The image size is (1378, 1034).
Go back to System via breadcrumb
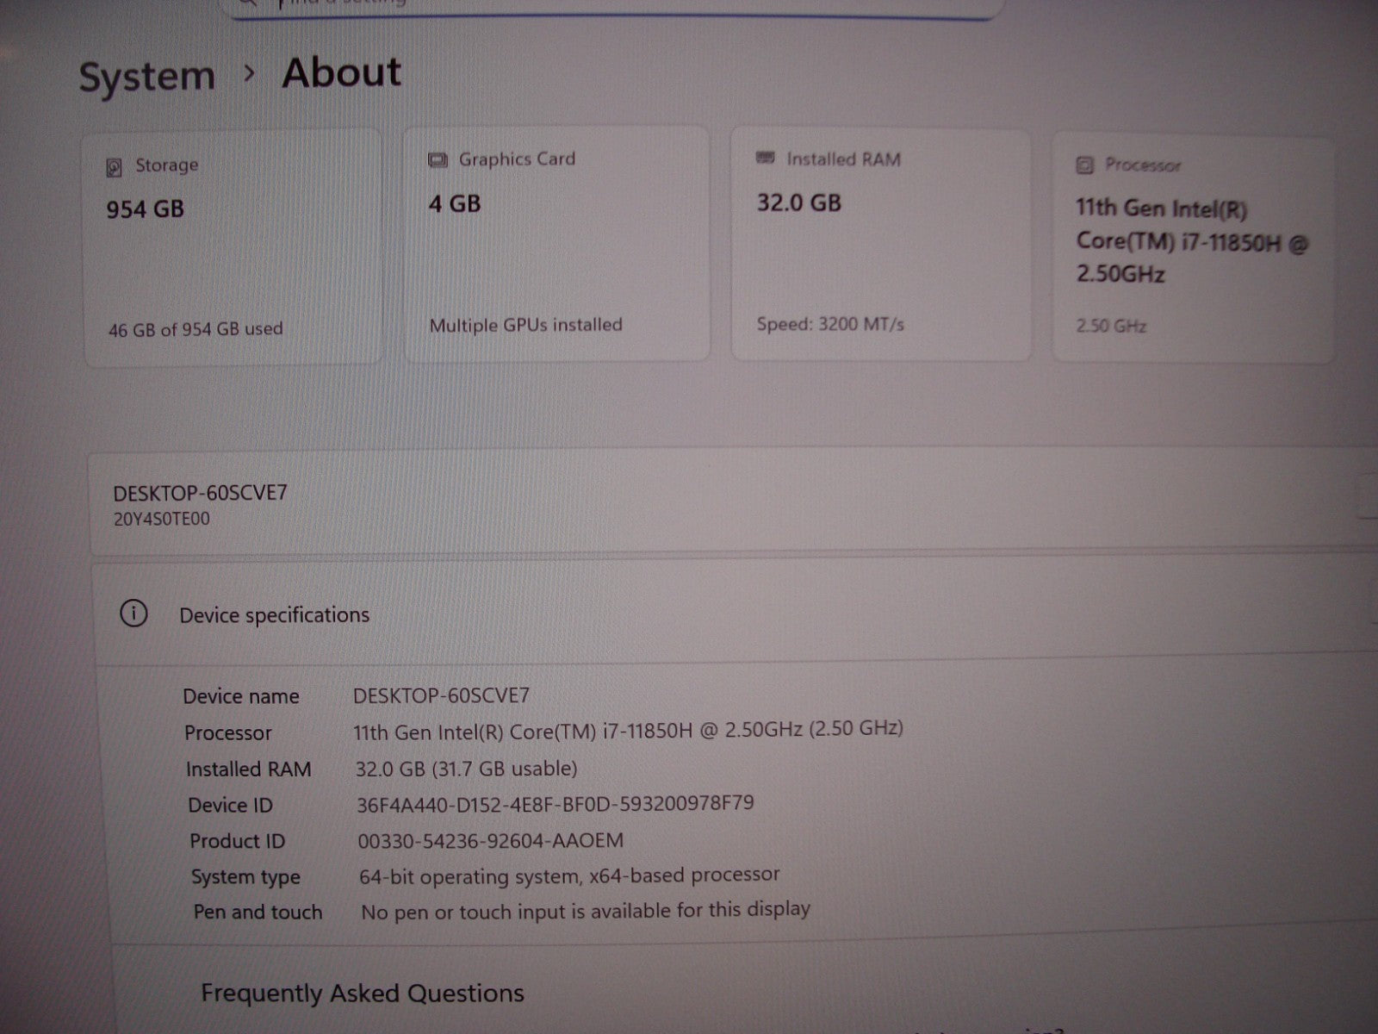coord(146,77)
